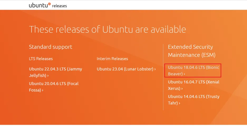Image resolution: width=247 pixels, height=126 pixels.
Task: Open Ubuntu 23.04 Lunar Lobster link
Action: tap(126, 69)
